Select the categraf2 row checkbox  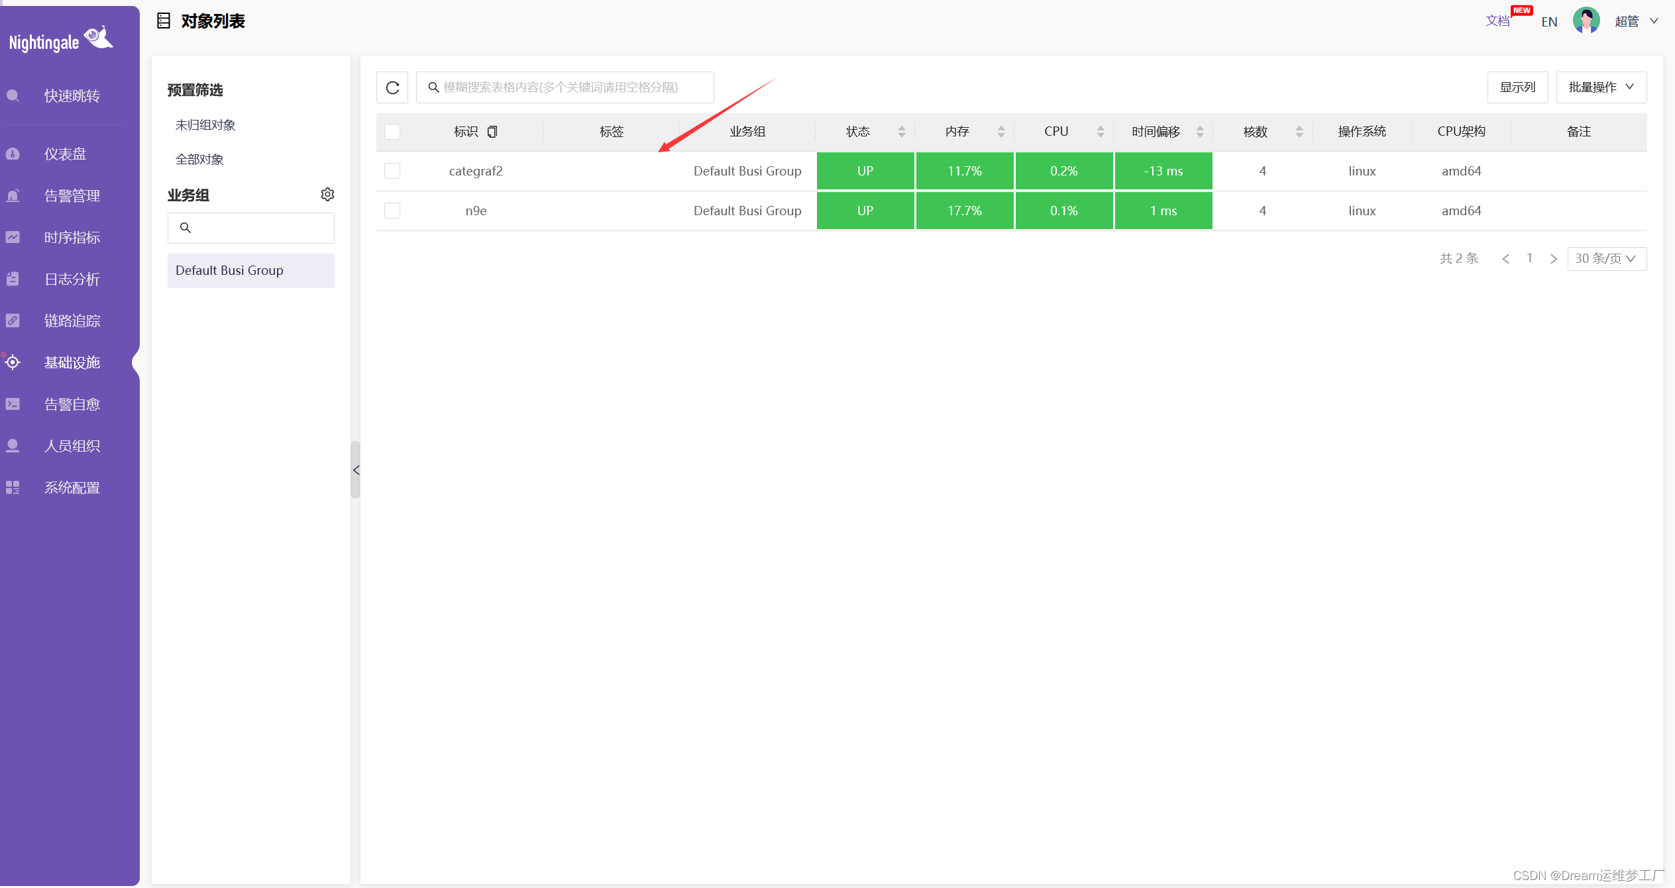392,171
